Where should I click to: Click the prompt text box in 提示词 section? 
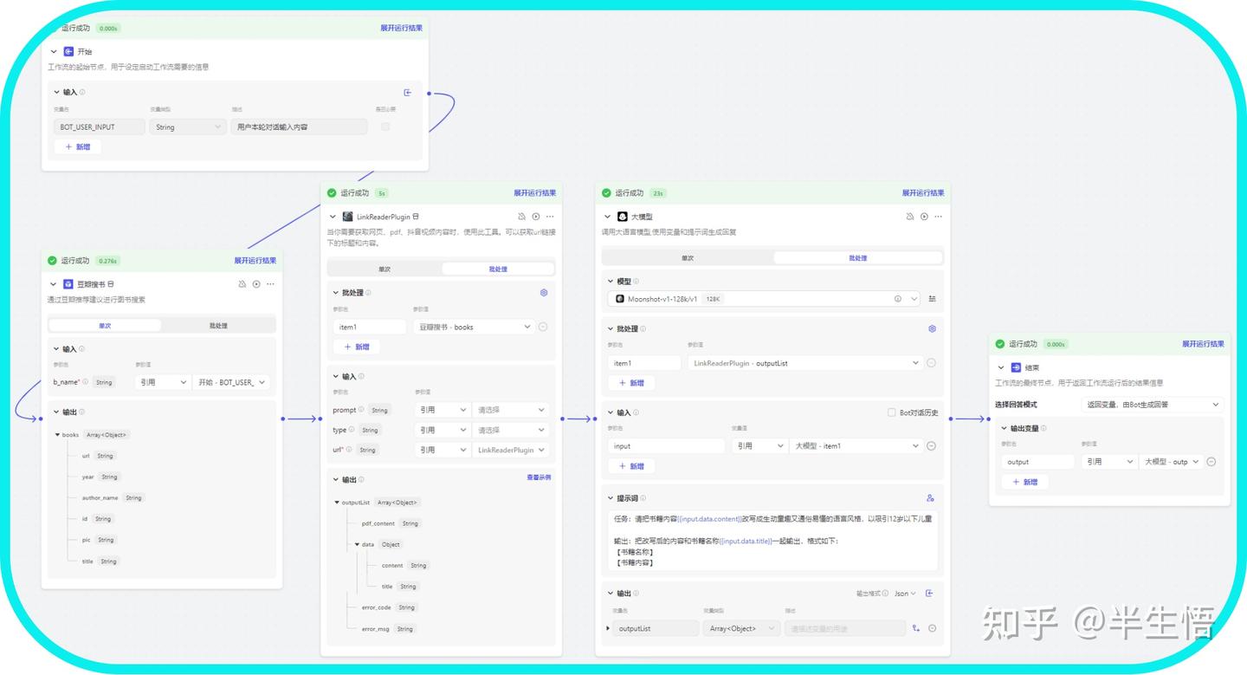771,541
